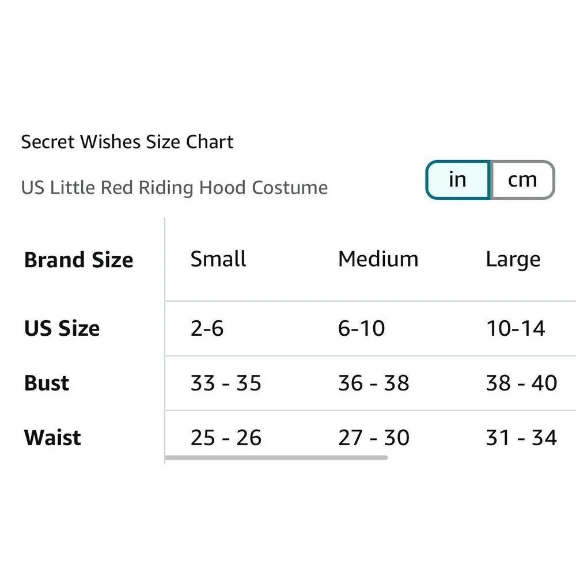Click the 33 - 35 Bust measurement

pyautogui.click(x=226, y=382)
